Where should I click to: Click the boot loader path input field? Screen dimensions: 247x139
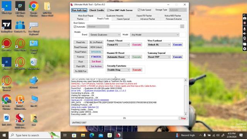(x=144, y=27)
